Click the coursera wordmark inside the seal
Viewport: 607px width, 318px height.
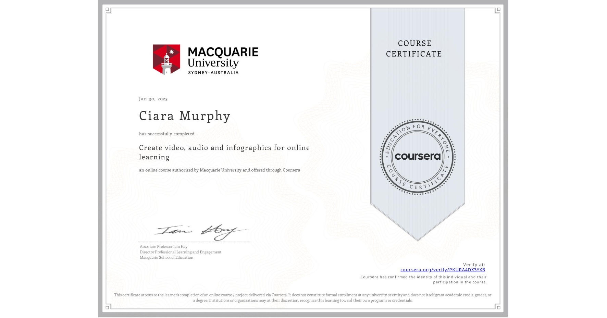pos(418,157)
